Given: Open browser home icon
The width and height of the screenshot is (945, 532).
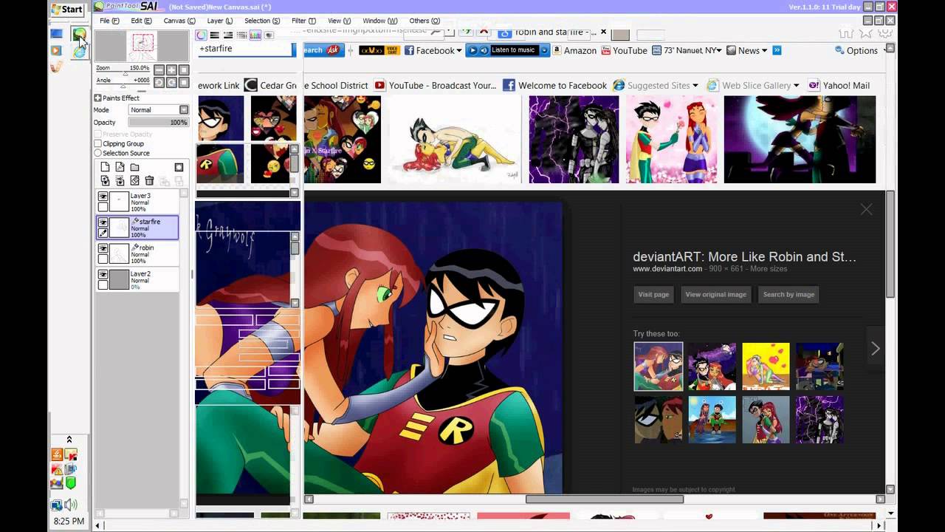Looking at the screenshot, I should coord(846,33).
